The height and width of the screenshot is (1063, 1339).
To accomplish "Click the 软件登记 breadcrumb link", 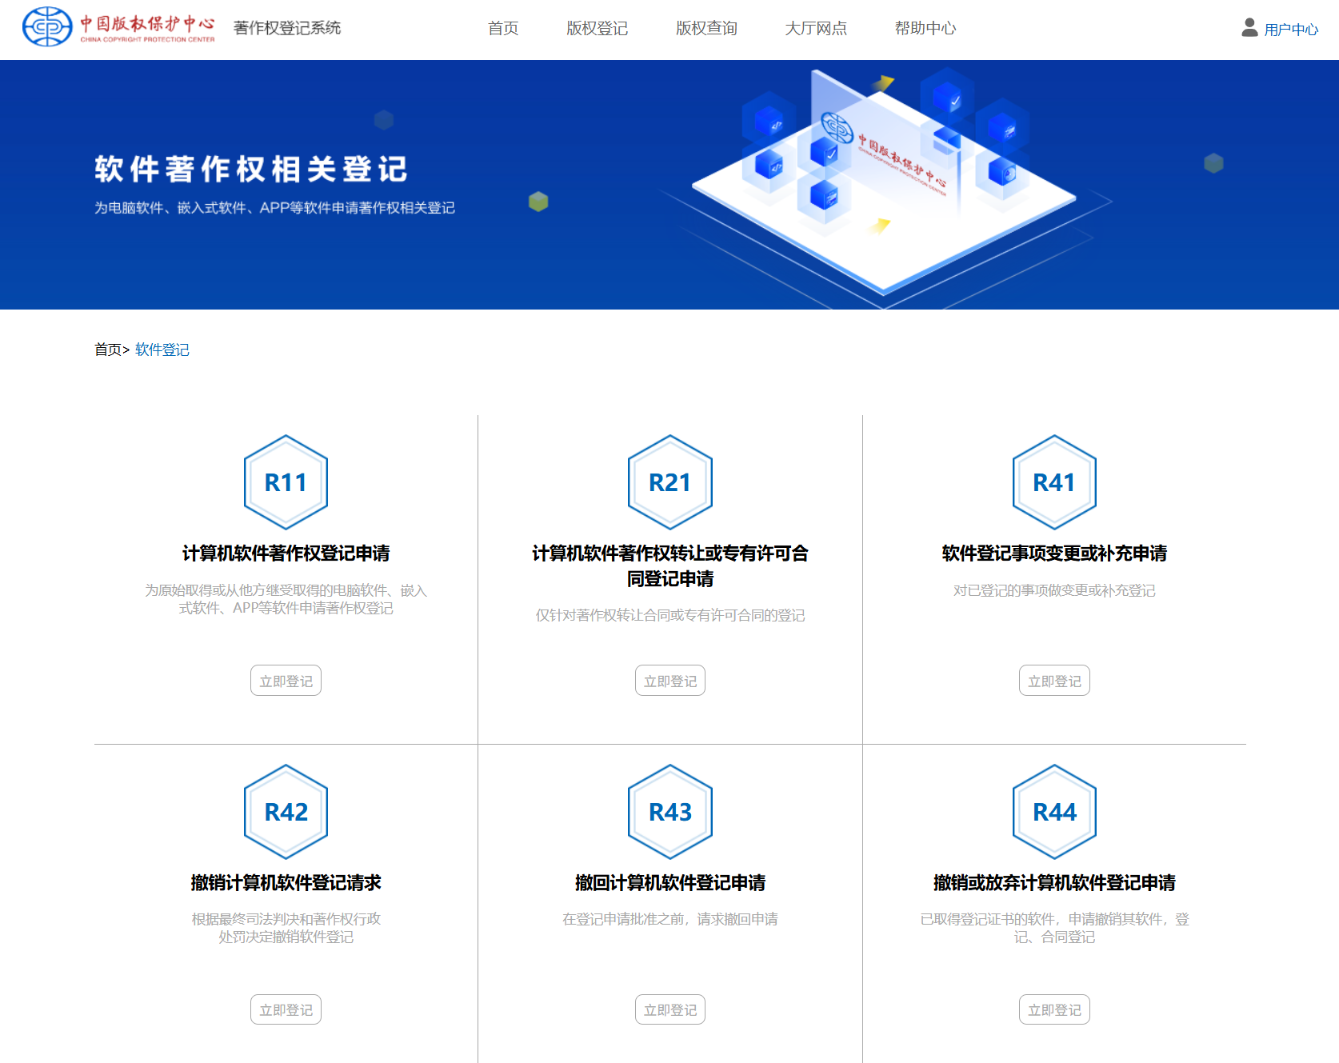I will click(x=162, y=350).
